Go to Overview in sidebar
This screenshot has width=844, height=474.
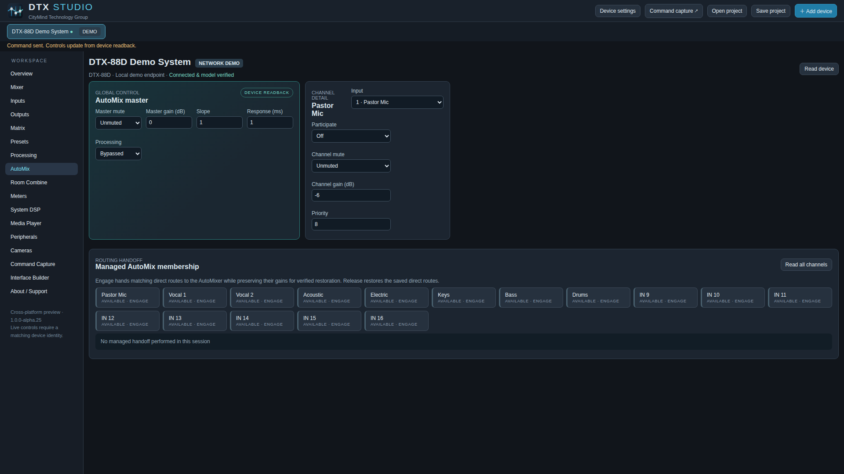click(41, 74)
